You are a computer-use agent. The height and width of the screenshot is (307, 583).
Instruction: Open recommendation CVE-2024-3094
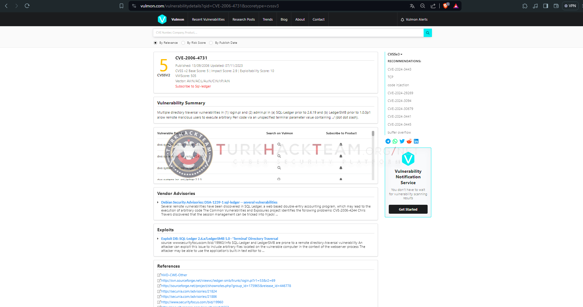(x=399, y=101)
